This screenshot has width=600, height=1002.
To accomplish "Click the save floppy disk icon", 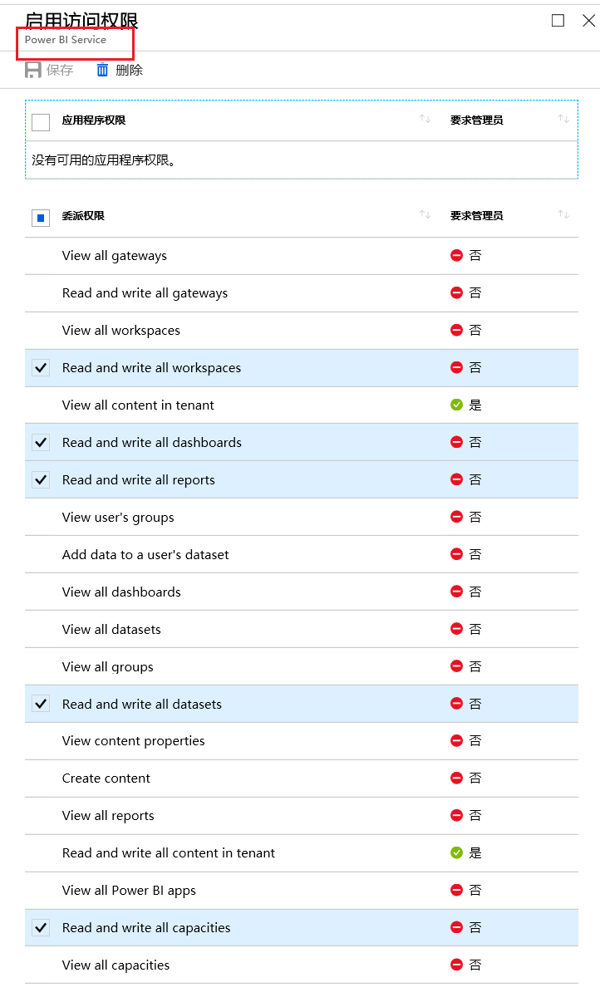I will tap(33, 71).
